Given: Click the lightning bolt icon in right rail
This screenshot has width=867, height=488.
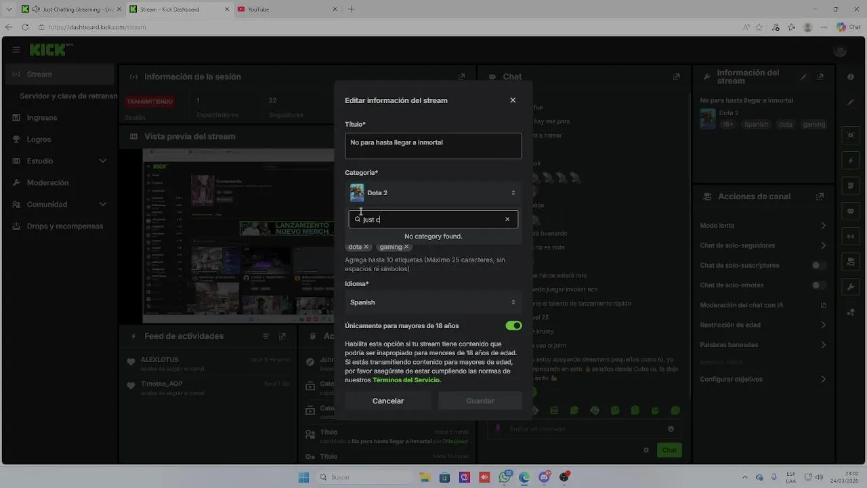Looking at the screenshot, I should [x=851, y=161].
